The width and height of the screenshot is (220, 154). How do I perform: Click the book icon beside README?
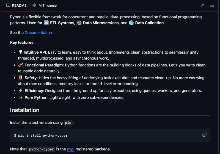8,5
